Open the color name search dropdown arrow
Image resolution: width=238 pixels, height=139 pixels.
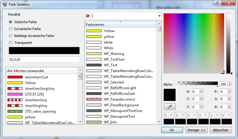pyautogui.click(x=159, y=16)
